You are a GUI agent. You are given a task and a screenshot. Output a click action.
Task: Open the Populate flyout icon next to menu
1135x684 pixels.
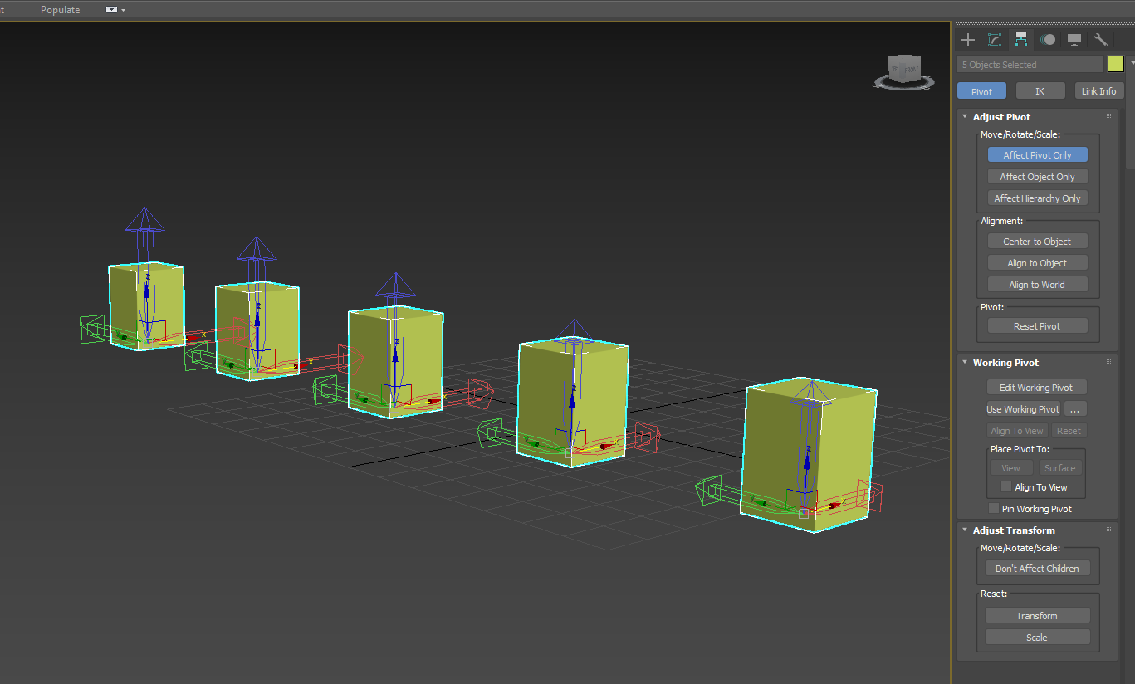click(x=111, y=10)
